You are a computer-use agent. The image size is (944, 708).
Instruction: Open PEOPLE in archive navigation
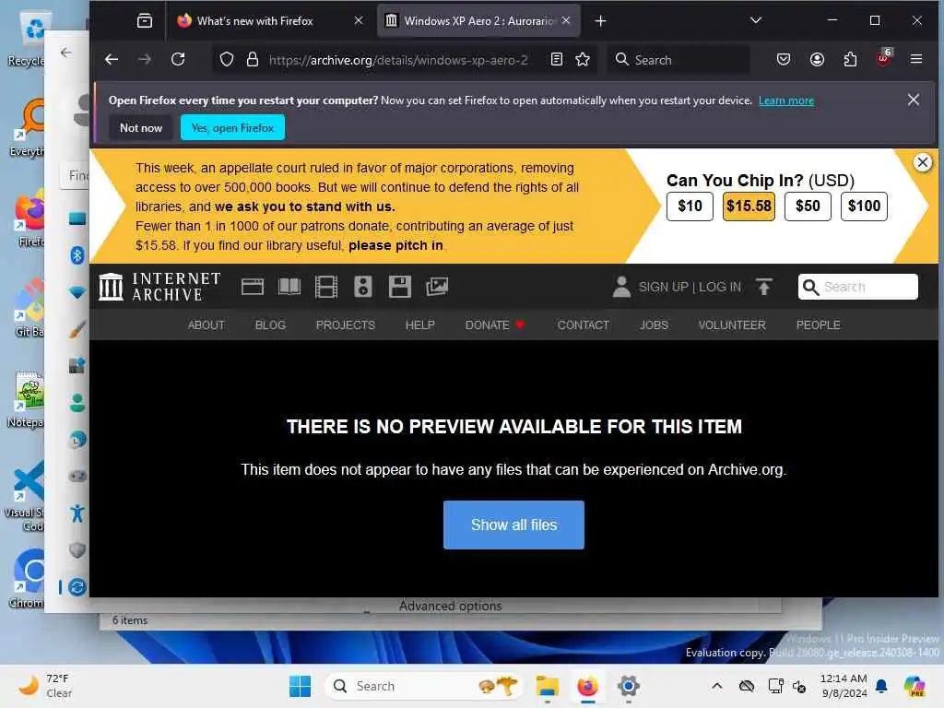pos(819,325)
